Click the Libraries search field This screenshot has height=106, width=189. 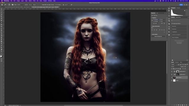(179, 21)
